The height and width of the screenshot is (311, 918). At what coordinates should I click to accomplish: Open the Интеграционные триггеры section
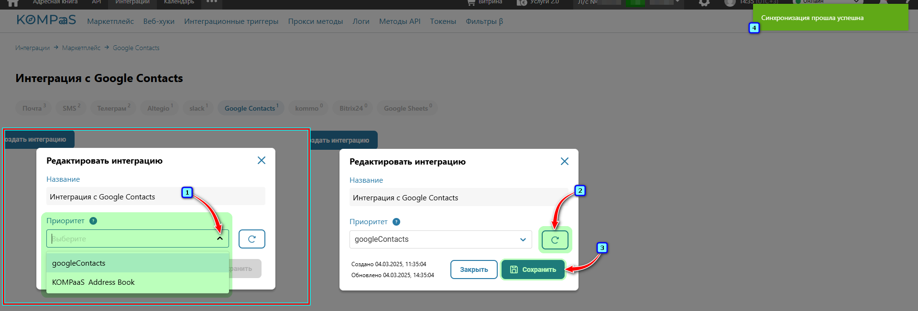[231, 21]
